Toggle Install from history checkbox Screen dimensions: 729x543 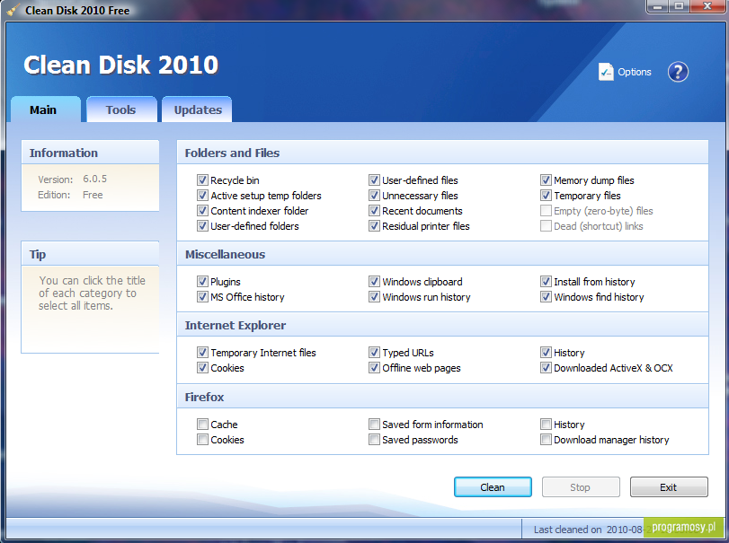tap(546, 282)
